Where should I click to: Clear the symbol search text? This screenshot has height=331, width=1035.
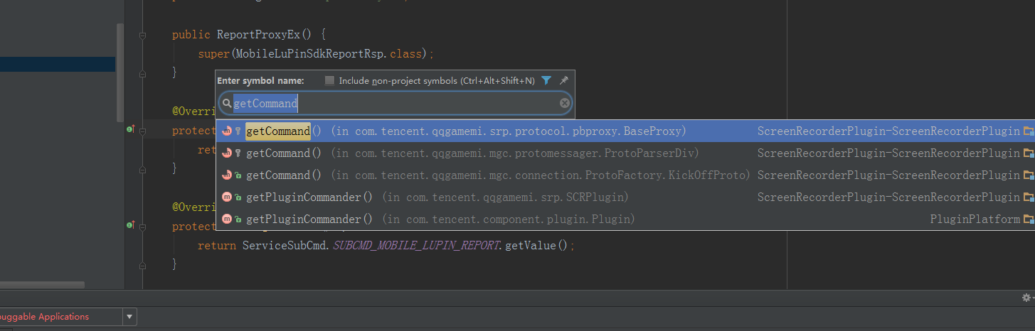[x=565, y=104]
